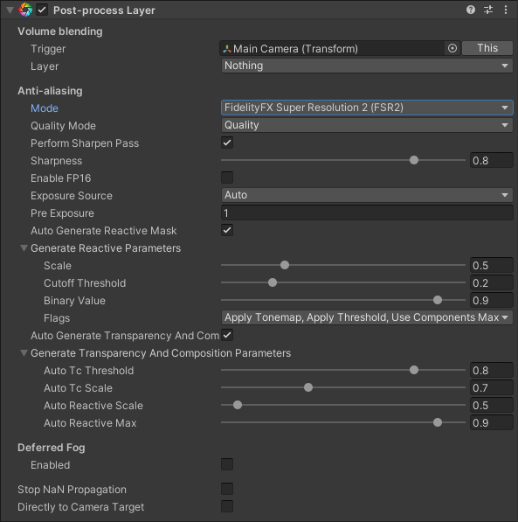Click the Auto Reactive Scale slider handle
This screenshot has height=522, width=518.
(238, 405)
